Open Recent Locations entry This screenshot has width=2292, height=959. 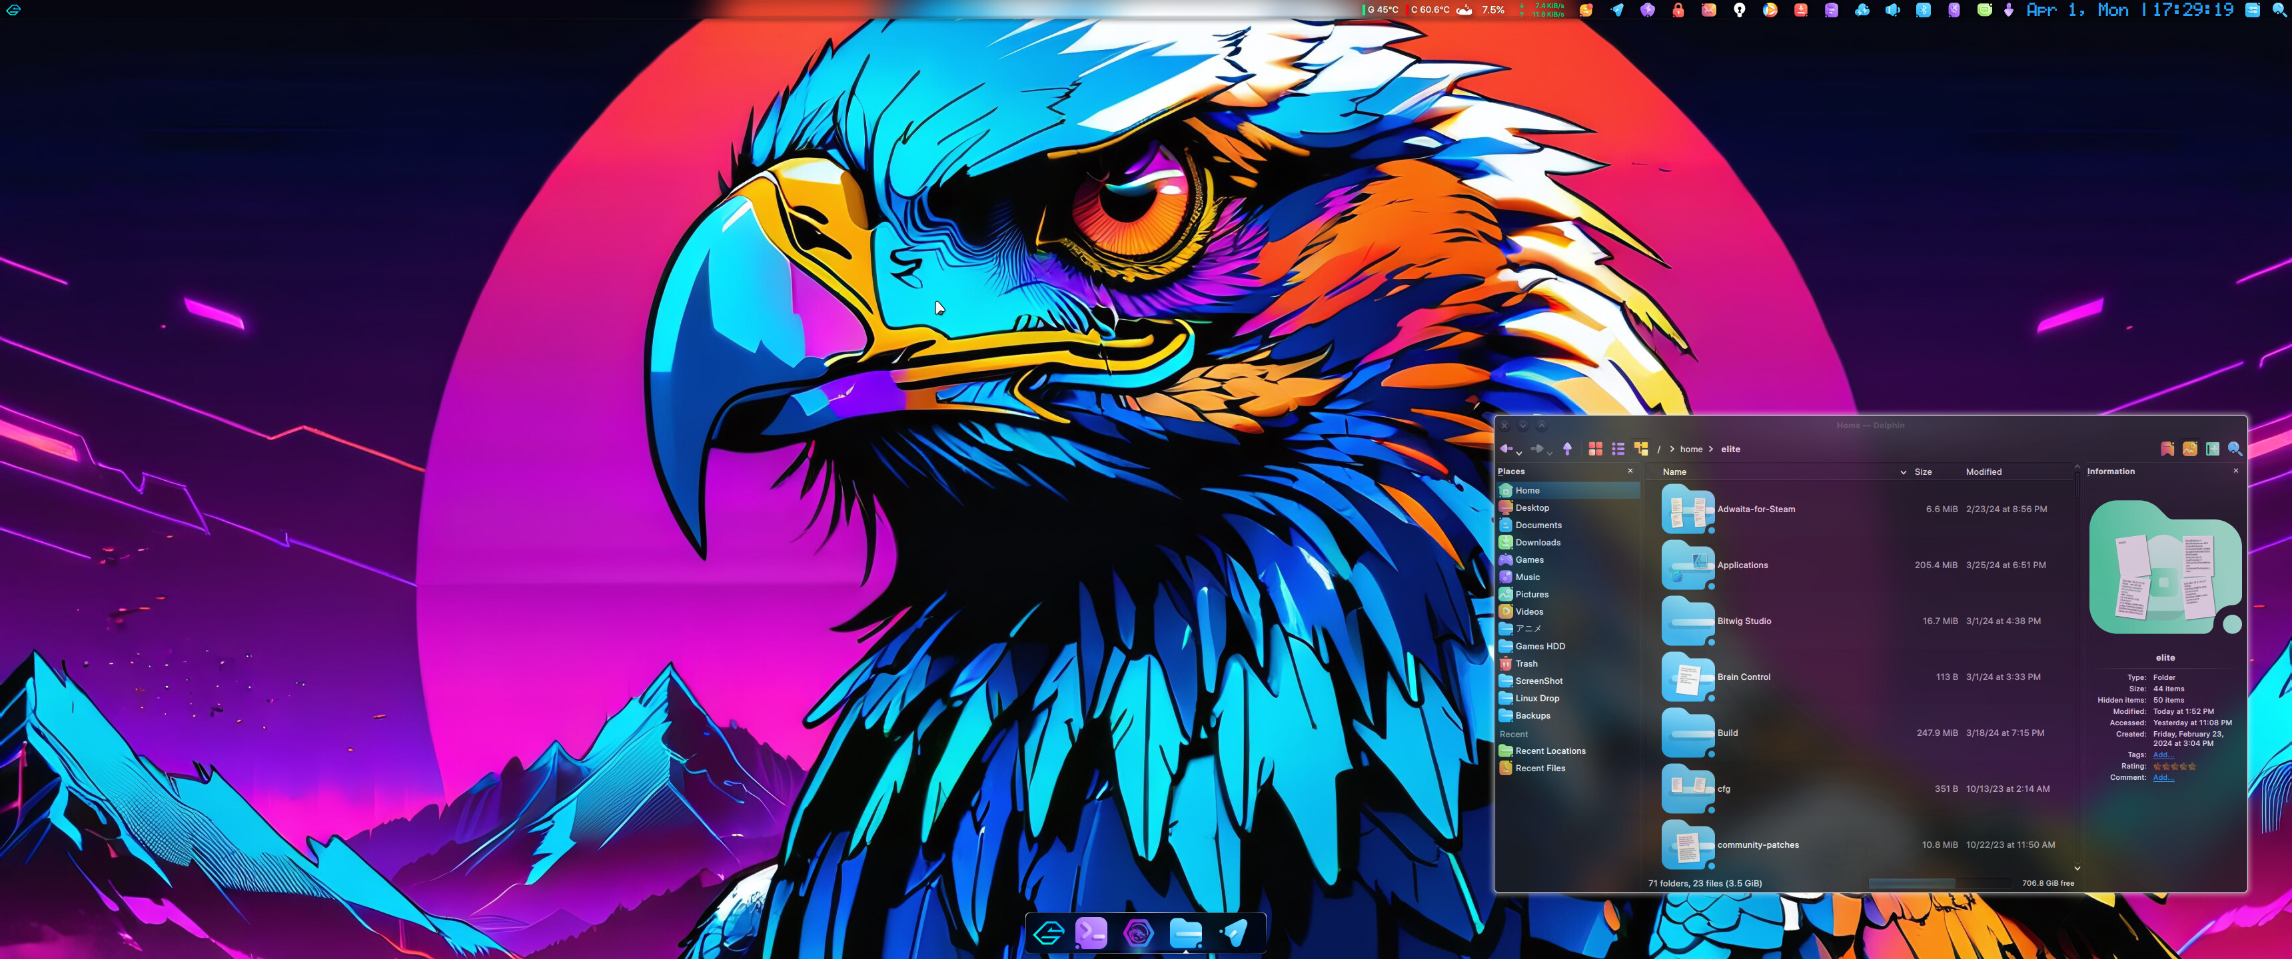(1568, 751)
